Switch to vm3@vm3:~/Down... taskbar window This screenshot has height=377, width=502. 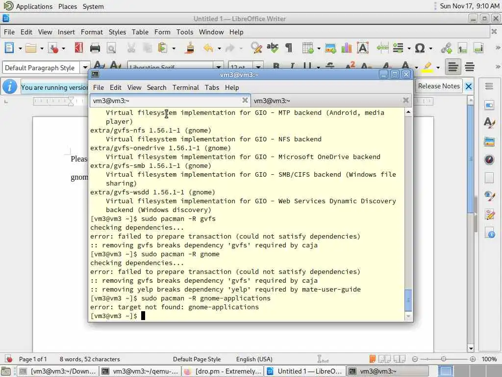(x=58, y=371)
